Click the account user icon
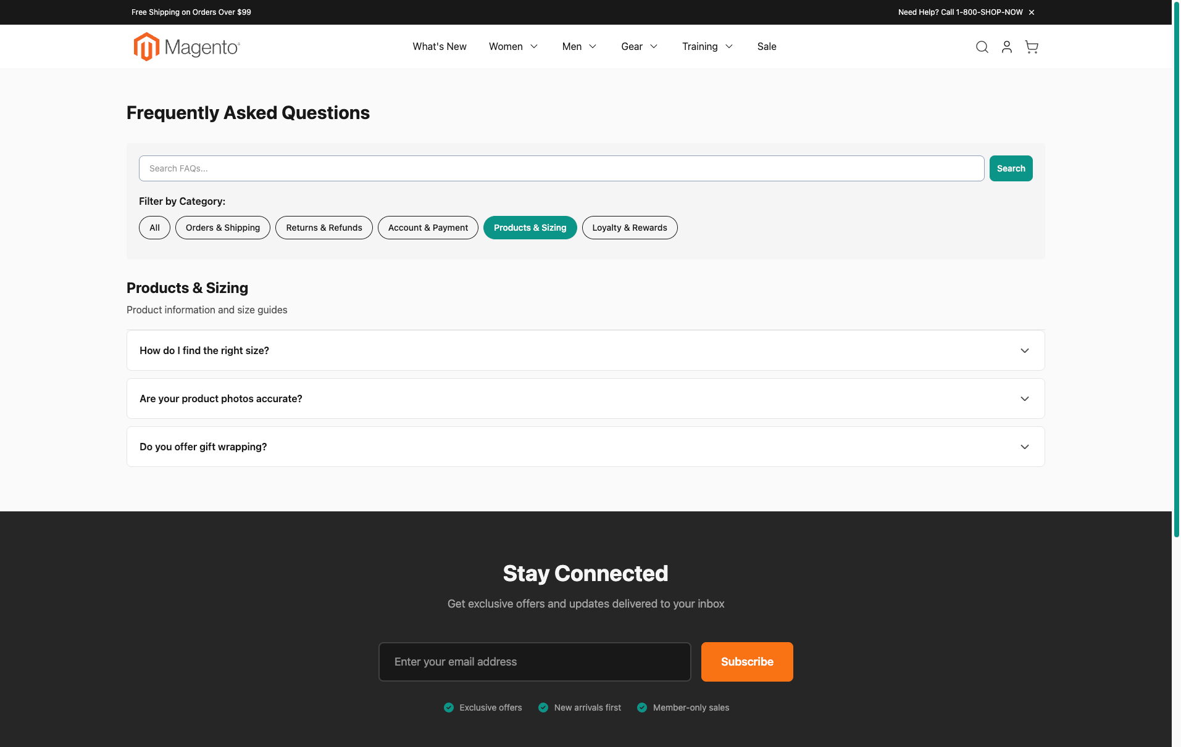 [1006, 46]
